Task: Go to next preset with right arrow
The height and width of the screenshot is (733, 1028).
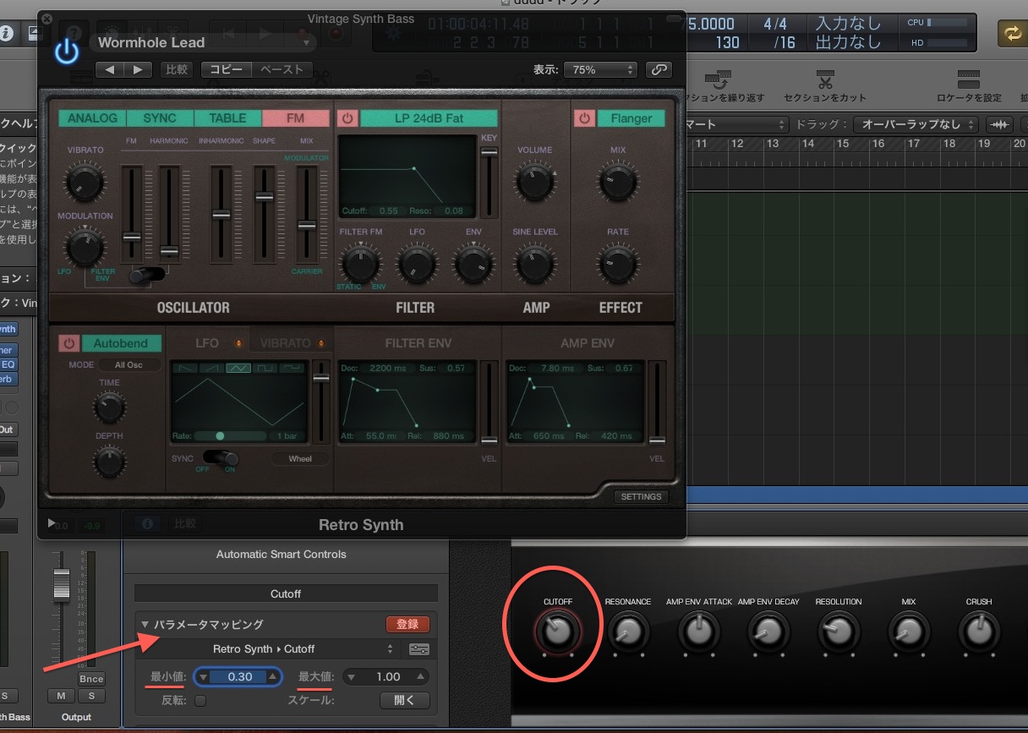Action: pyautogui.click(x=139, y=70)
